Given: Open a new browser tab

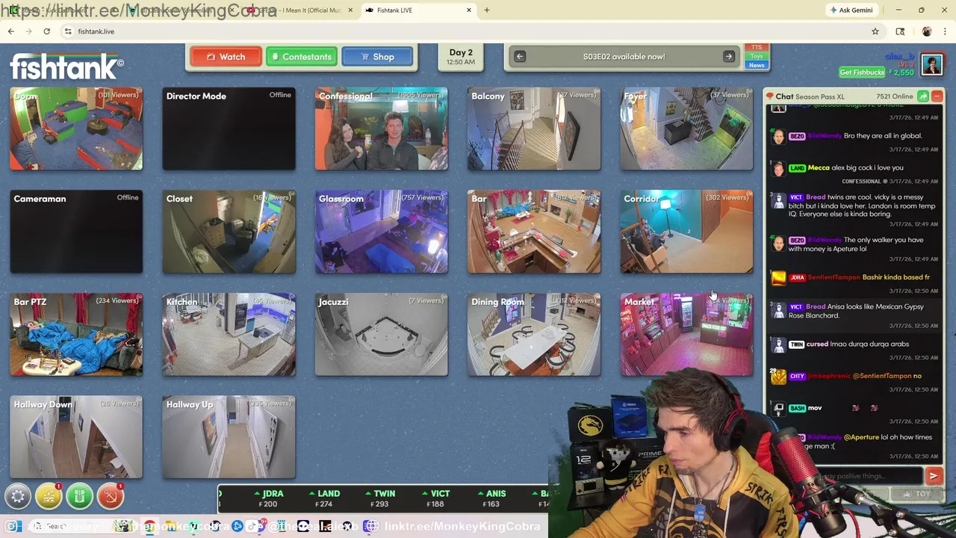Looking at the screenshot, I should 486,10.
